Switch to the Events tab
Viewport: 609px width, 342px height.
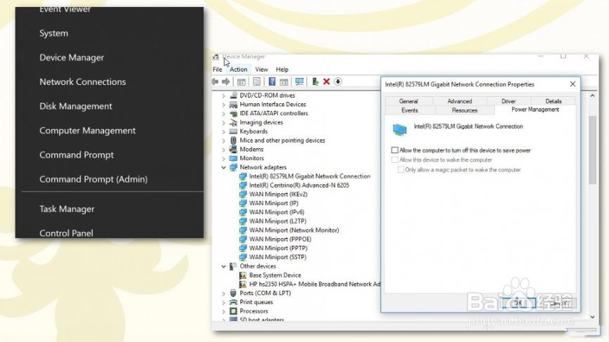pyautogui.click(x=410, y=110)
